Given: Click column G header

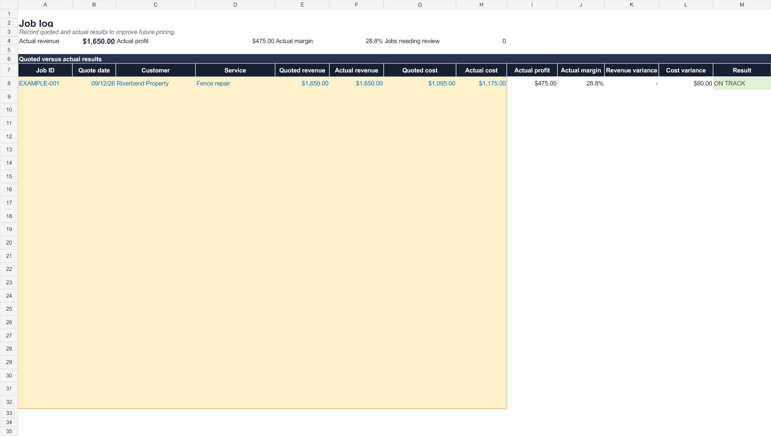Looking at the screenshot, I should point(420,5).
